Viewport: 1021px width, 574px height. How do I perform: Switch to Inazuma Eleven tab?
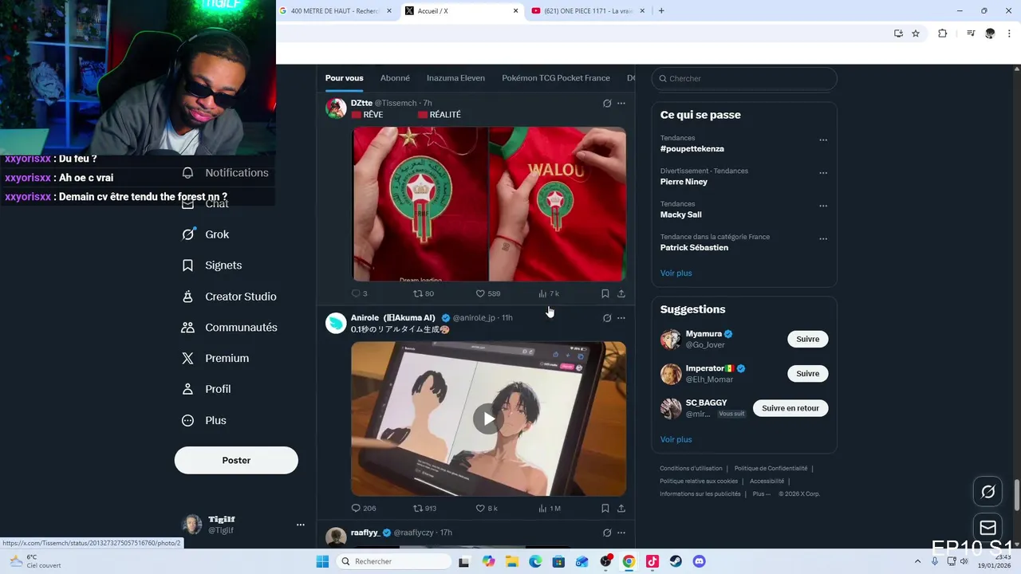tap(455, 78)
